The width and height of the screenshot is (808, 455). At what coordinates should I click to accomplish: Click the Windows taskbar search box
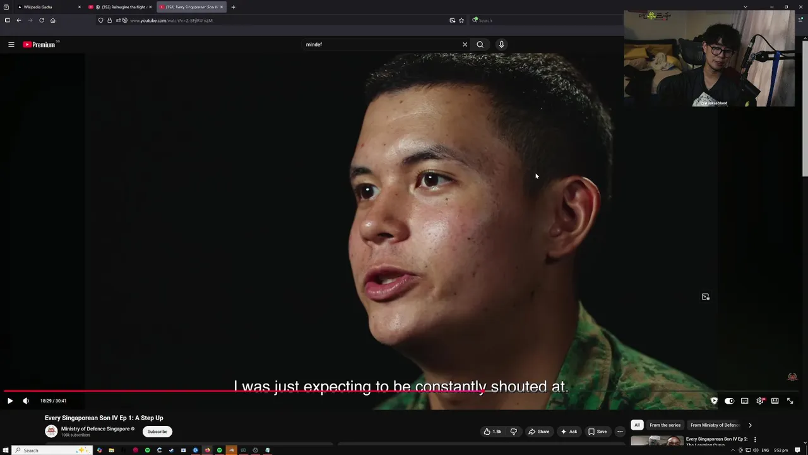click(53, 450)
